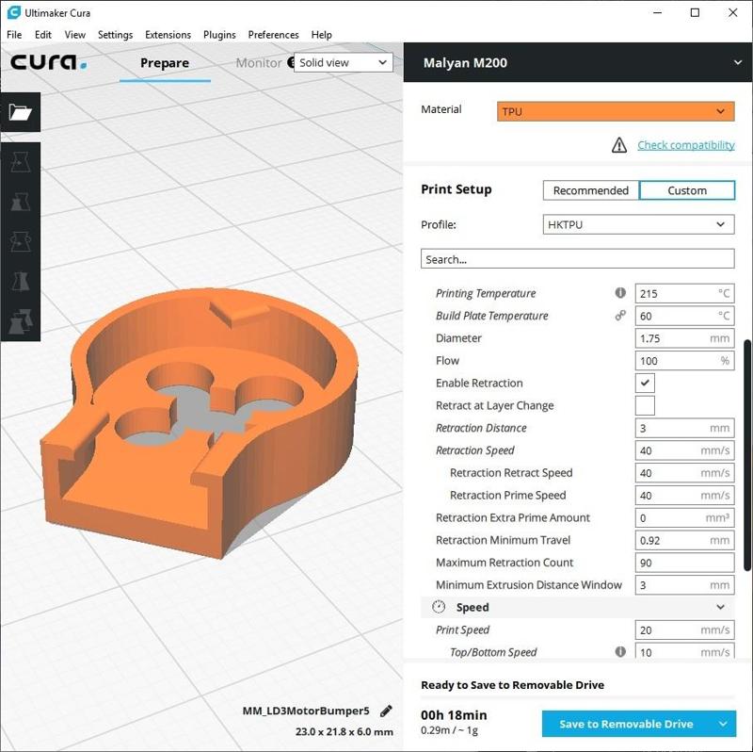Click the Retraction Retract Speed field

(684, 473)
